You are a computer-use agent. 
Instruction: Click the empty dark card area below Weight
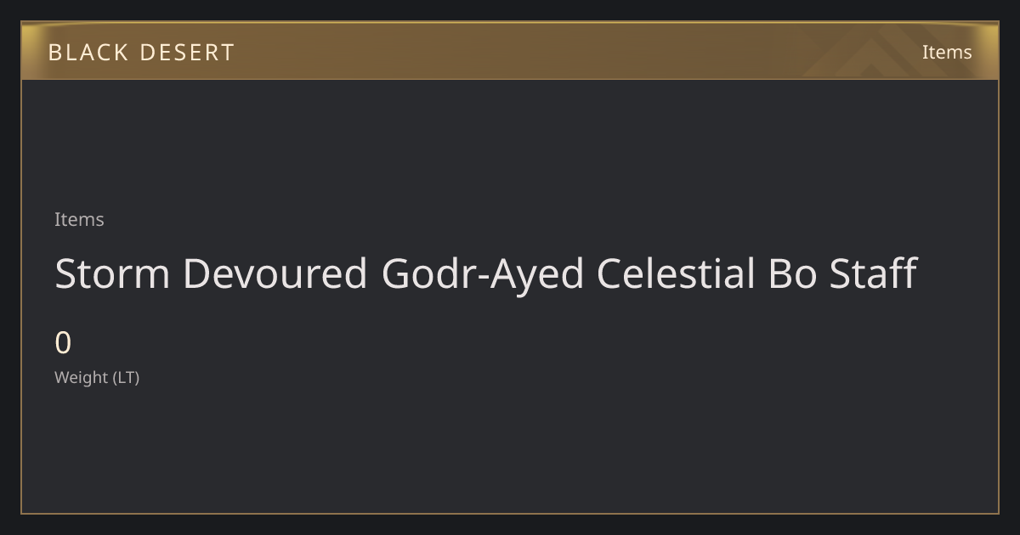[510, 450]
